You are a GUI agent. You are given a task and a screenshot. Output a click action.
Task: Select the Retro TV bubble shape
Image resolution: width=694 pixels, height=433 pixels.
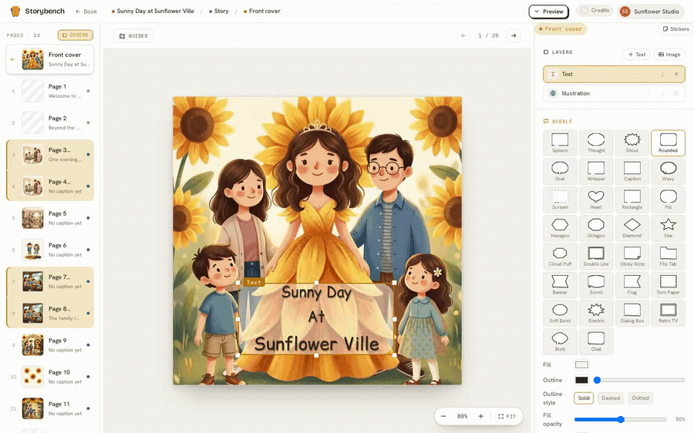[668, 313]
